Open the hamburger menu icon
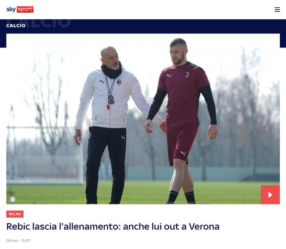This screenshot has width=286, height=249. (x=277, y=10)
